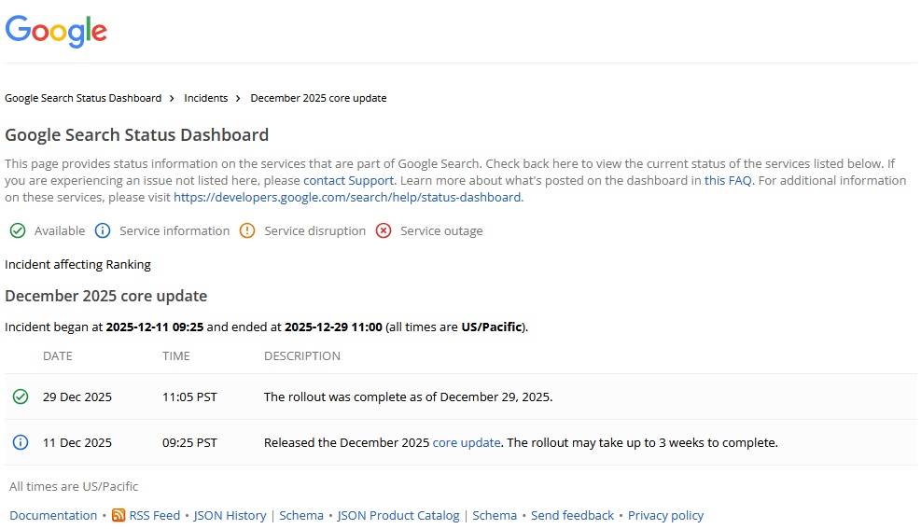
Task: Click Send feedback link
Action: coord(572,516)
